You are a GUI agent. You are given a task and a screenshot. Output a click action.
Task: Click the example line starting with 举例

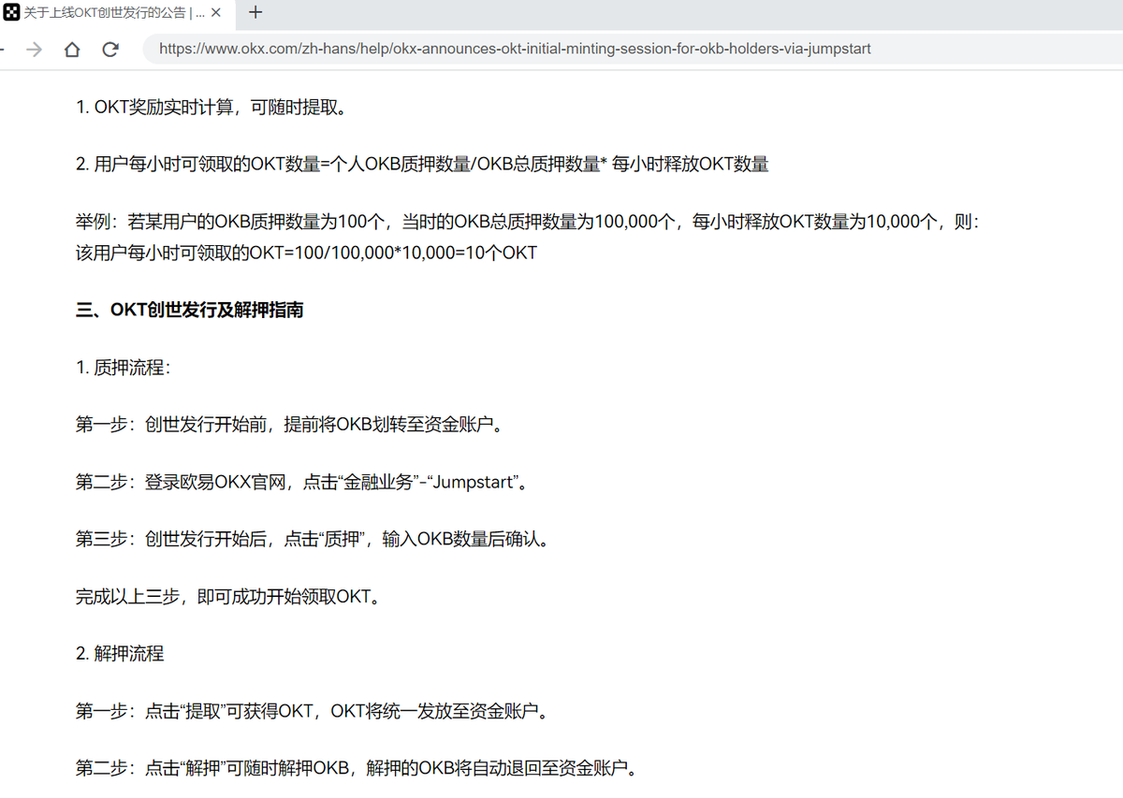click(528, 223)
